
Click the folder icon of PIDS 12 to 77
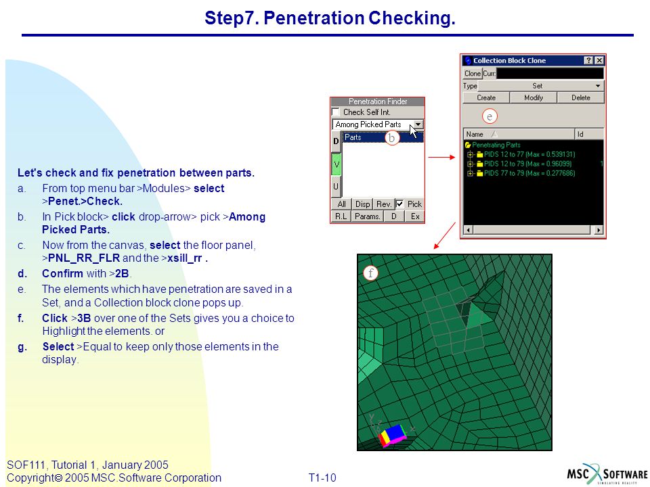coord(480,154)
